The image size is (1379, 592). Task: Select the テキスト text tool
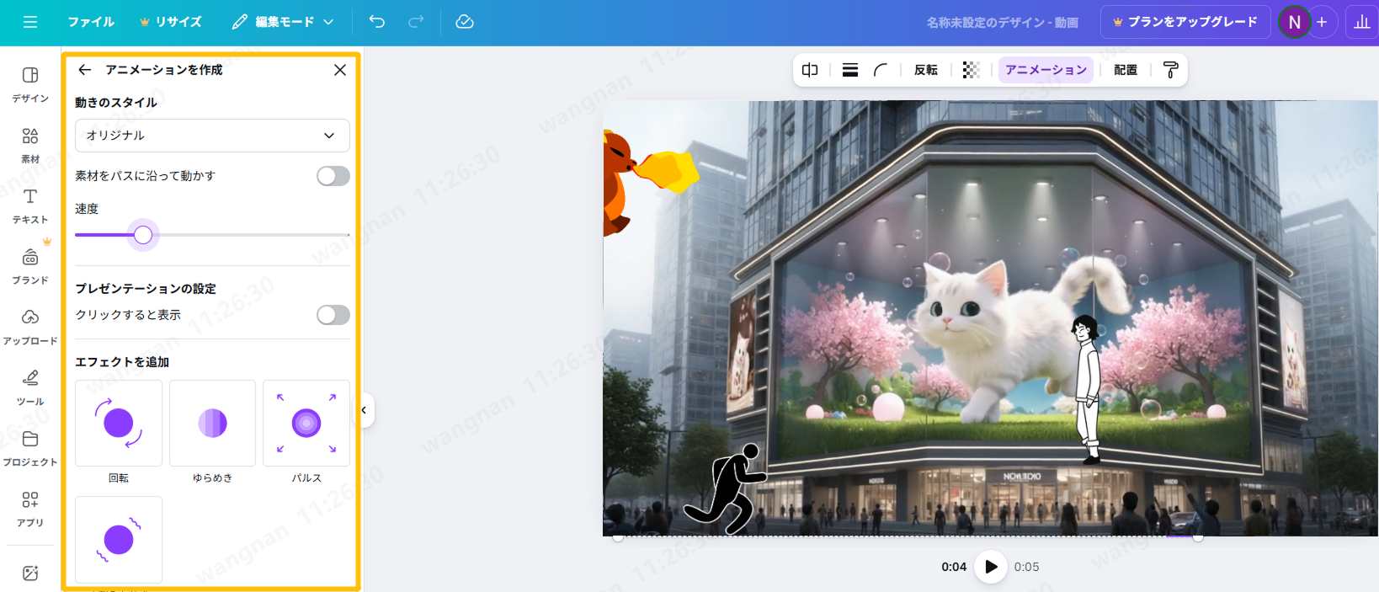click(30, 205)
